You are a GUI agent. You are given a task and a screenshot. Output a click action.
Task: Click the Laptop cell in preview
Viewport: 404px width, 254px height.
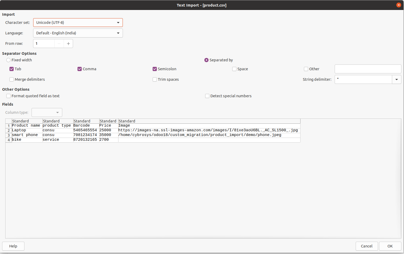tap(27, 130)
